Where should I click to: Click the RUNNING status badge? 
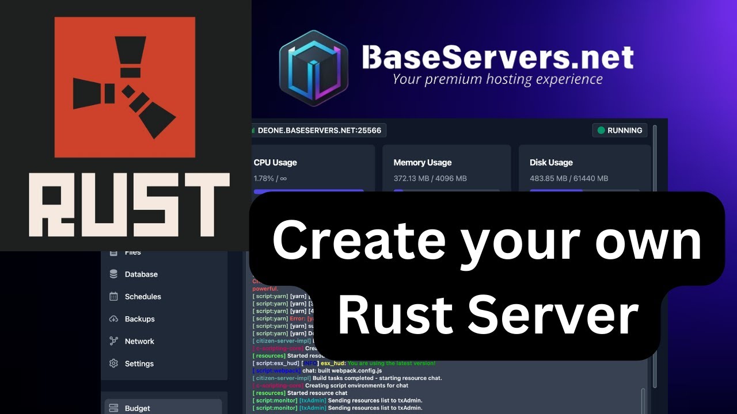[620, 131]
